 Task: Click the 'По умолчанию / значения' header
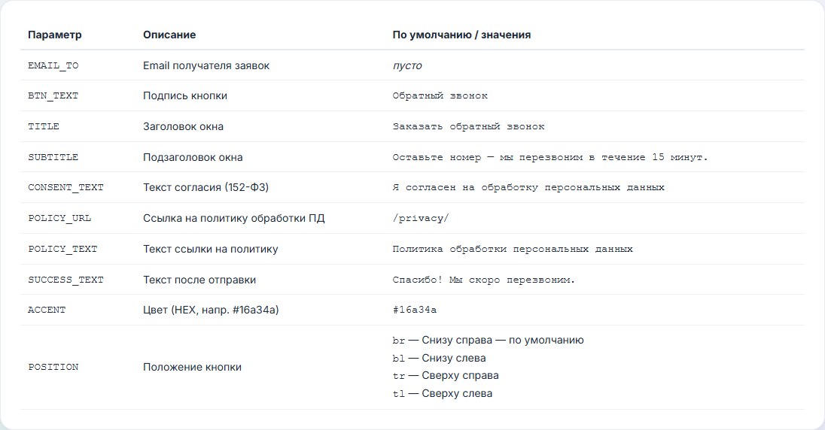pyautogui.click(x=461, y=35)
